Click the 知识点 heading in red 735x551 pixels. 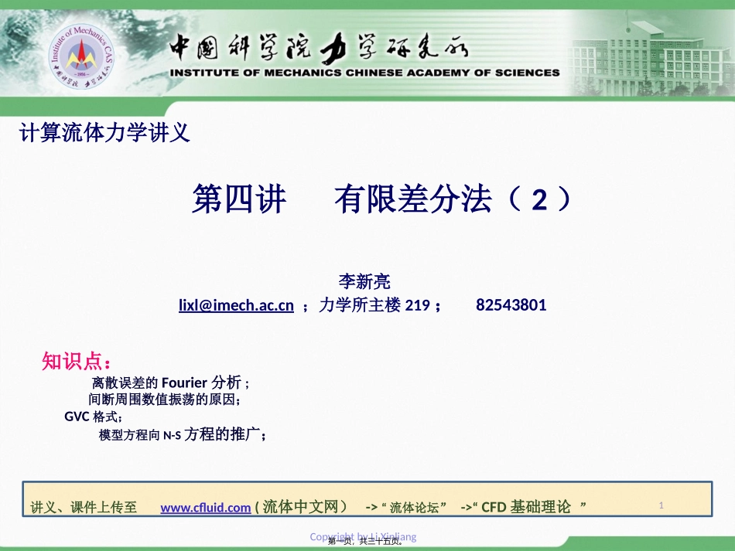point(77,361)
